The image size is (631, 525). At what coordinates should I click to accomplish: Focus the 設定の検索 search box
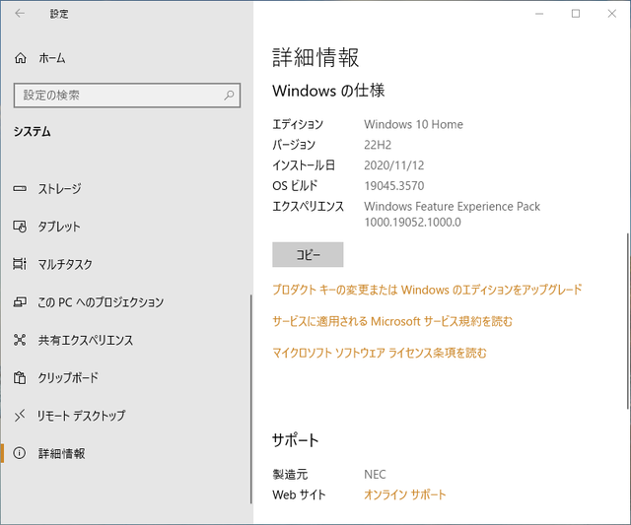pos(127,96)
